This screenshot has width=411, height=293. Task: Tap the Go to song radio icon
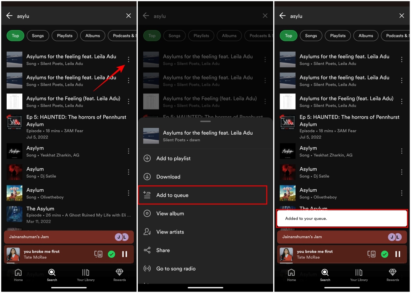pyautogui.click(x=147, y=268)
